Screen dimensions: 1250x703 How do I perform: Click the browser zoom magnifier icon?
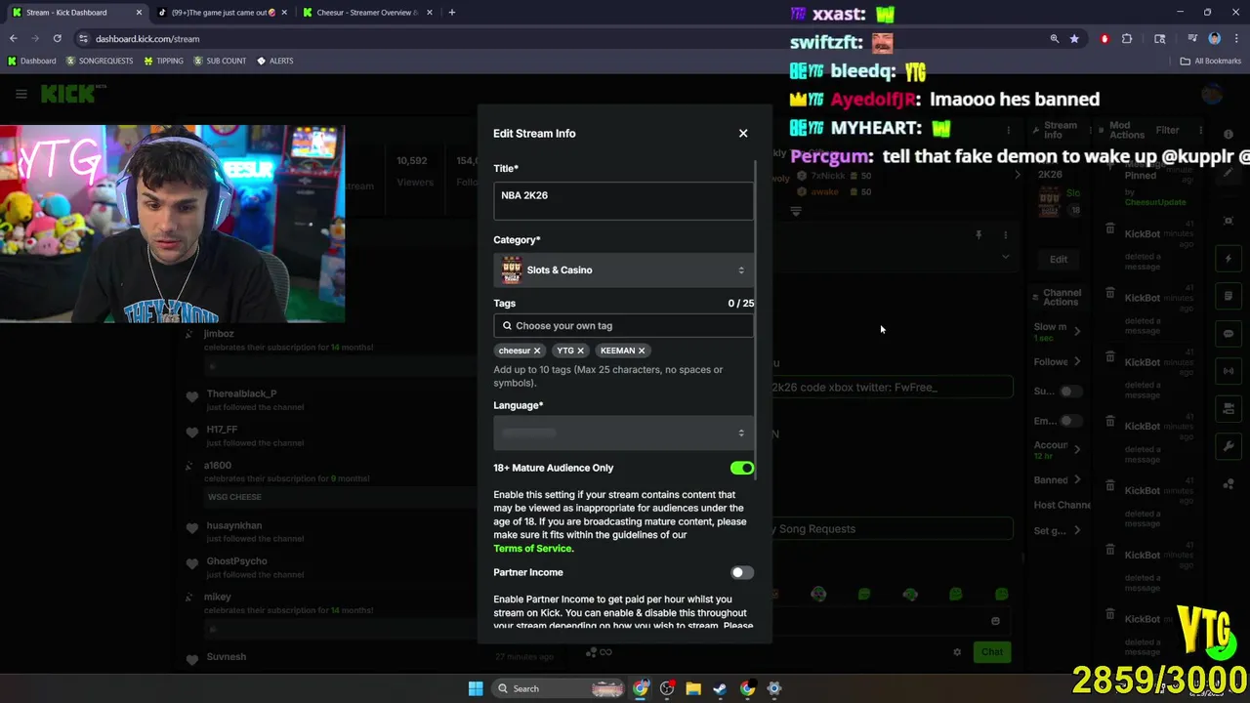[1054, 39]
